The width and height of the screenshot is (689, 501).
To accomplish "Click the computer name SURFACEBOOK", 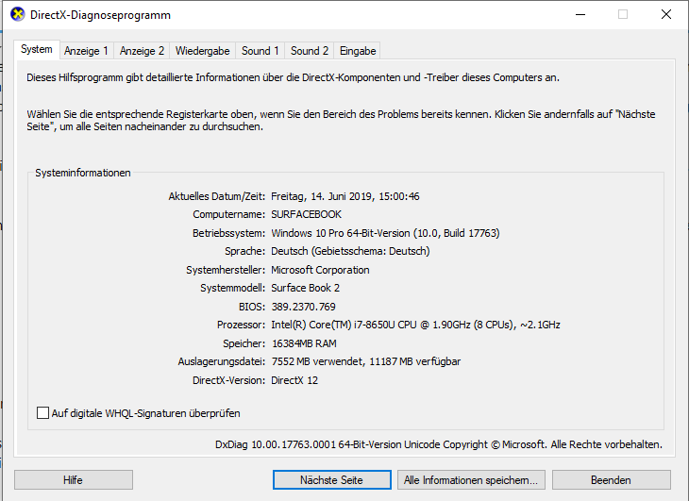I will coord(306,214).
